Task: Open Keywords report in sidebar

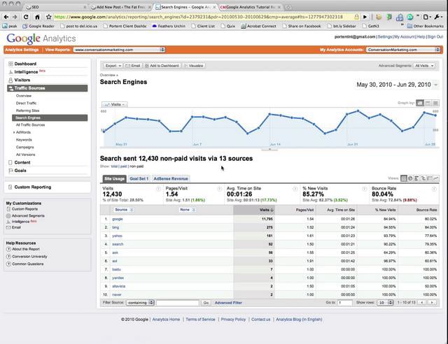Action: [24, 140]
